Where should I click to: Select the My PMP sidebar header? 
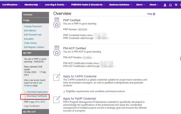[35, 53]
